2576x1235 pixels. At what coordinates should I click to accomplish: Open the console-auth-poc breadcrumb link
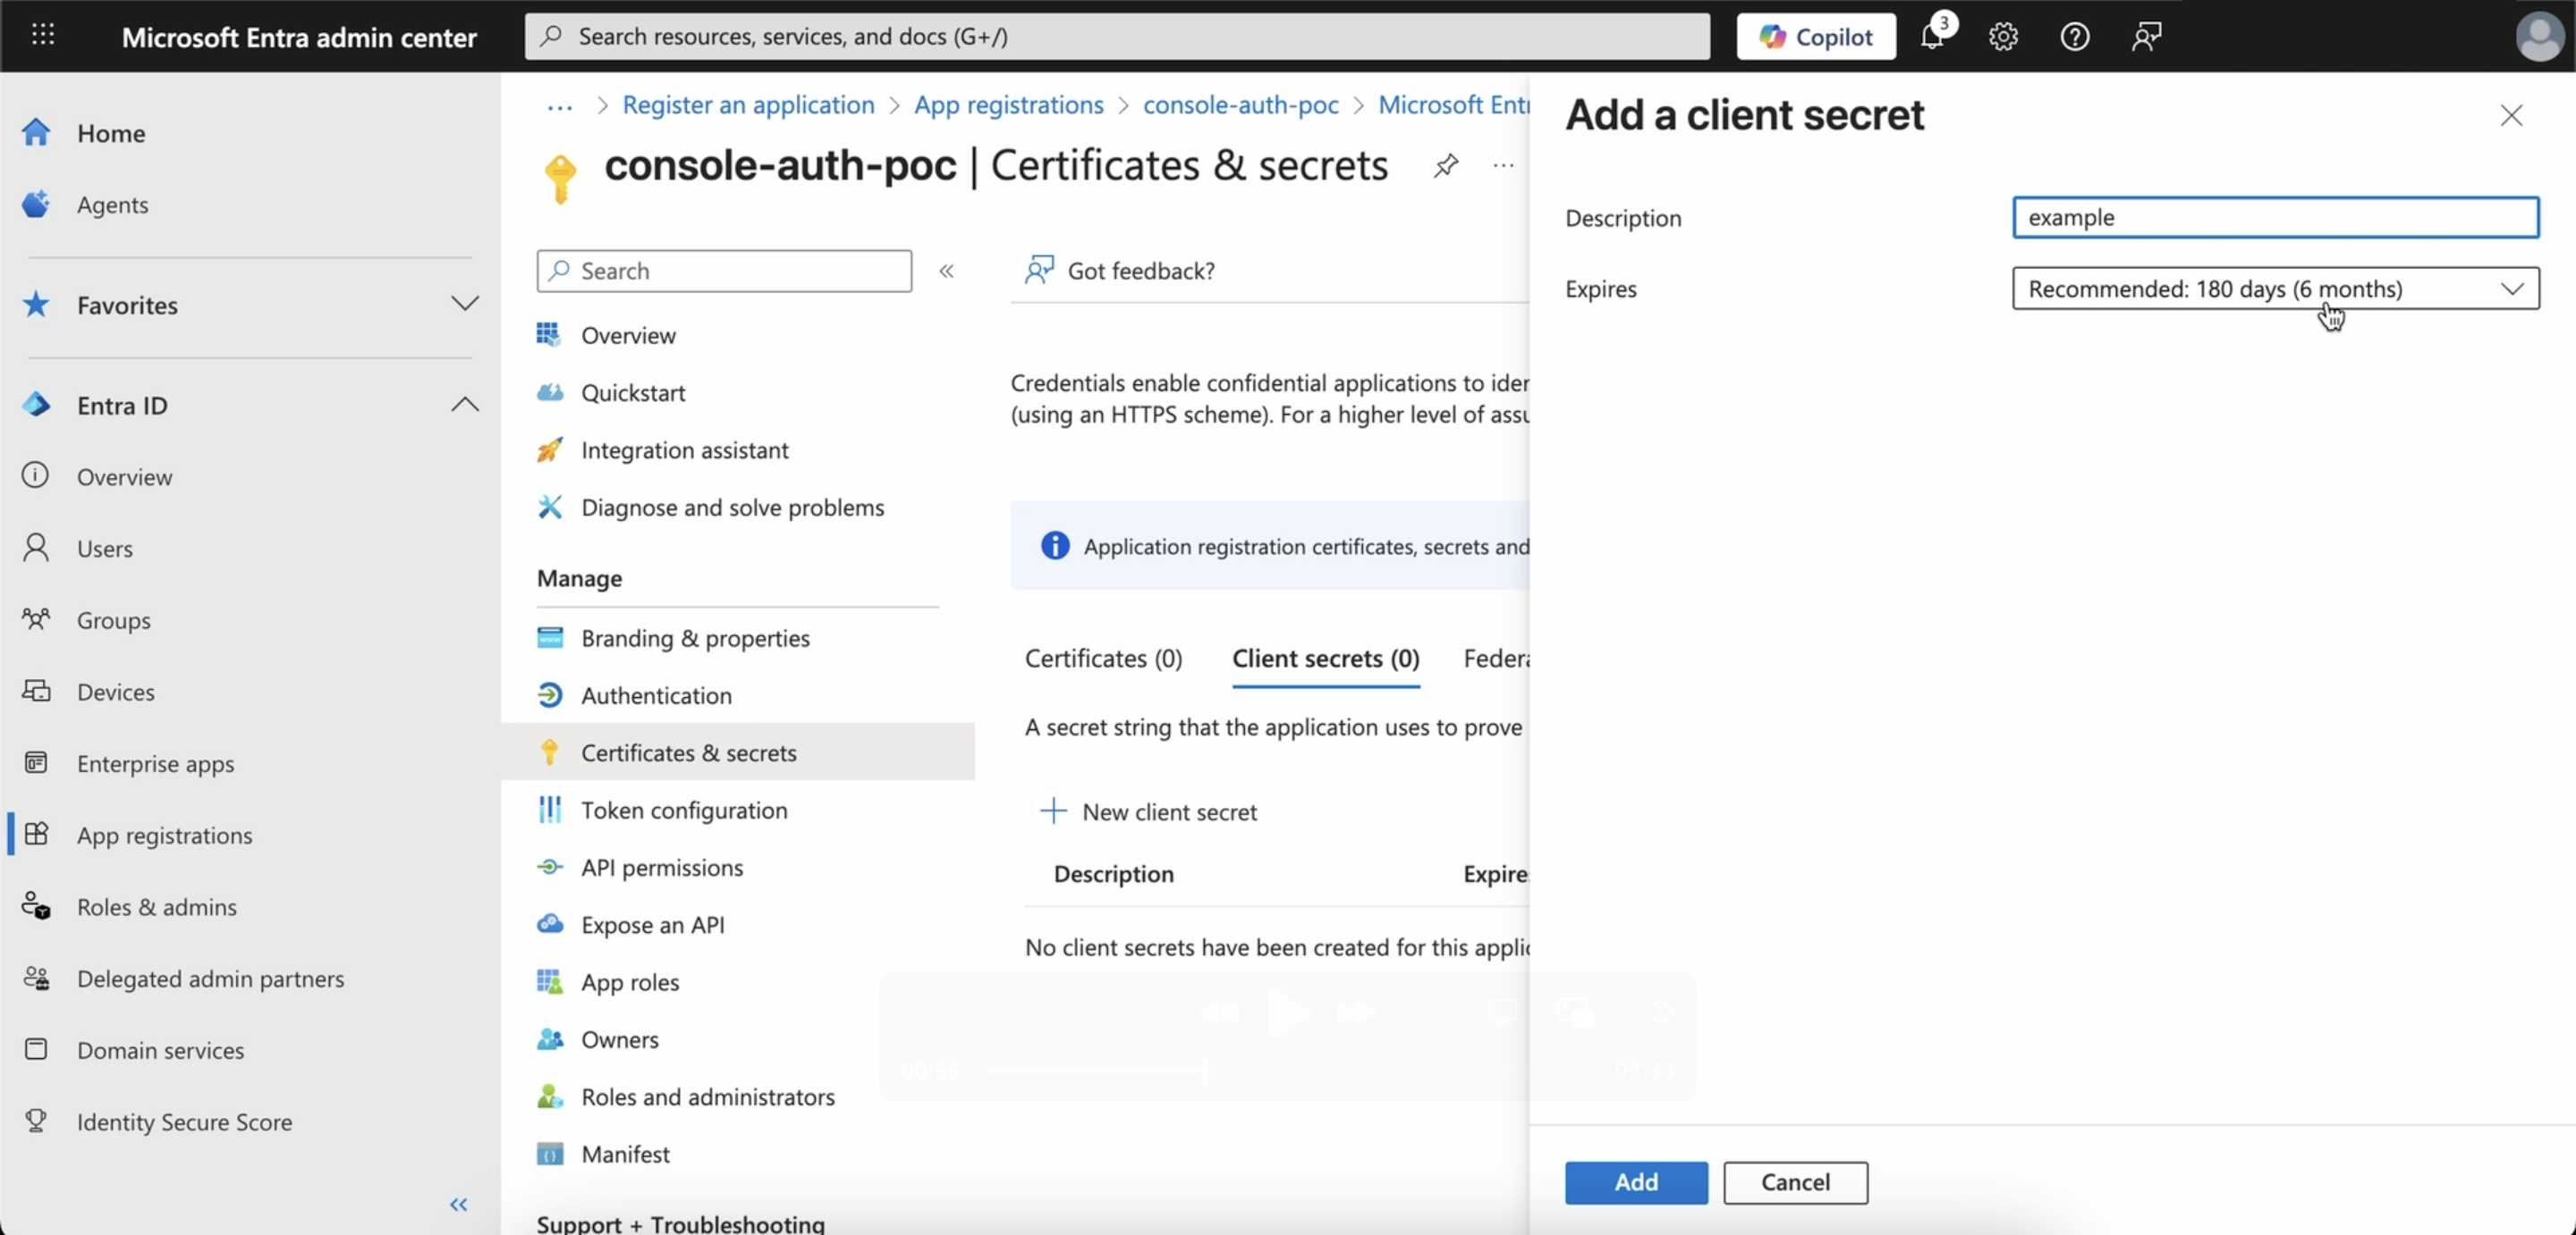(x=1240, y=105)
